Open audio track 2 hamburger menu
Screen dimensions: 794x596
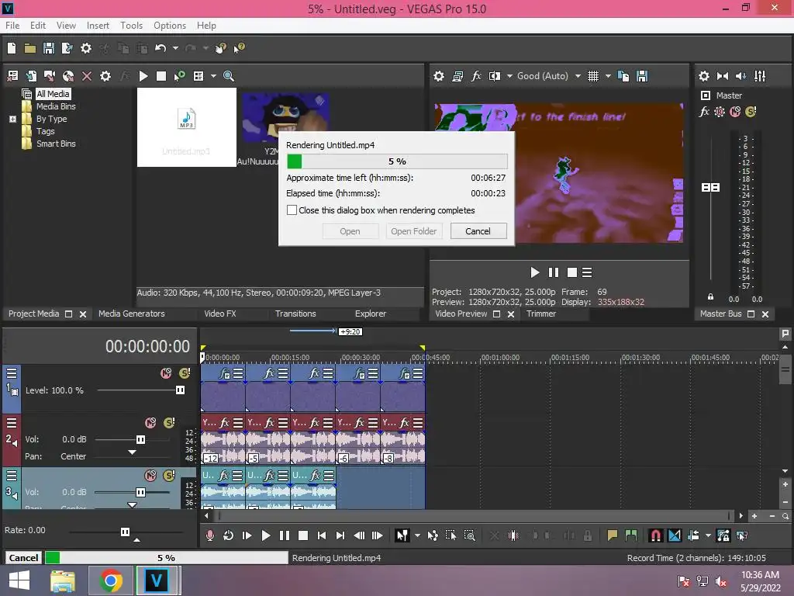click(12, 423)
